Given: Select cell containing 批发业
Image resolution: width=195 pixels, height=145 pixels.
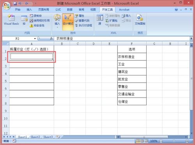Looking at the screenshot, I should tap(132, 79).
